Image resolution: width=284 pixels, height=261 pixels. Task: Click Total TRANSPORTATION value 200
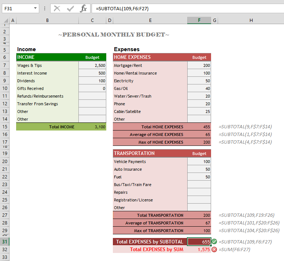(x=199, y=215)
